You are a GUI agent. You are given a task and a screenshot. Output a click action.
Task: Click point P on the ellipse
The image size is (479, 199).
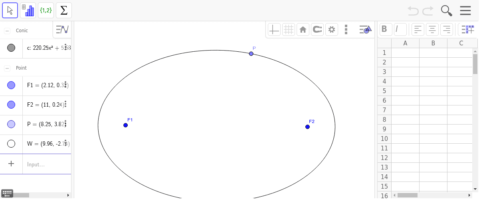click(251, 54)
